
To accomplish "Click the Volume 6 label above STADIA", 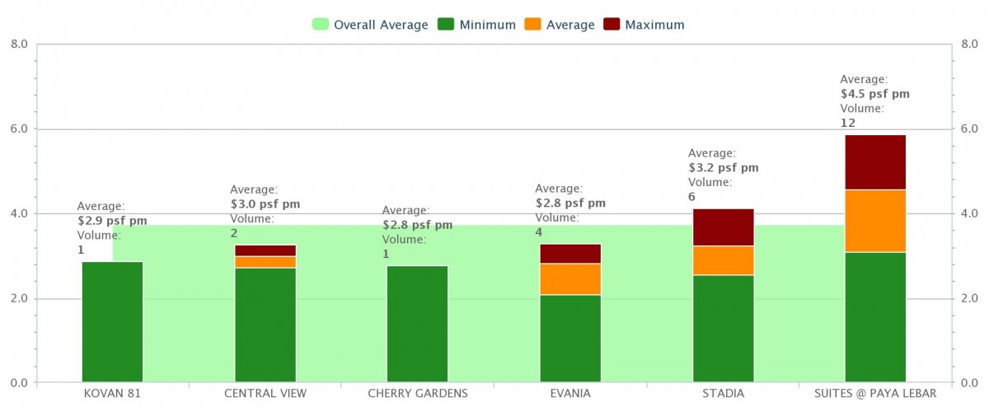I will tap(710, 189).
